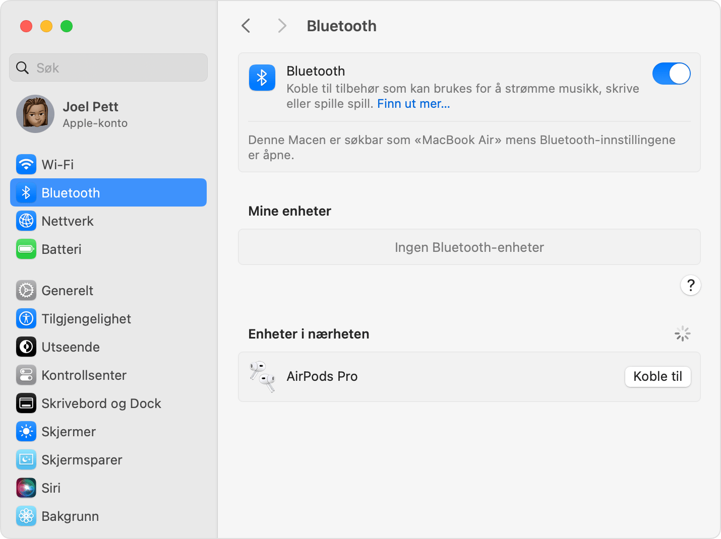The image size is (721, 539).
Task: Open Batteri settings
Action: (108, 249)
